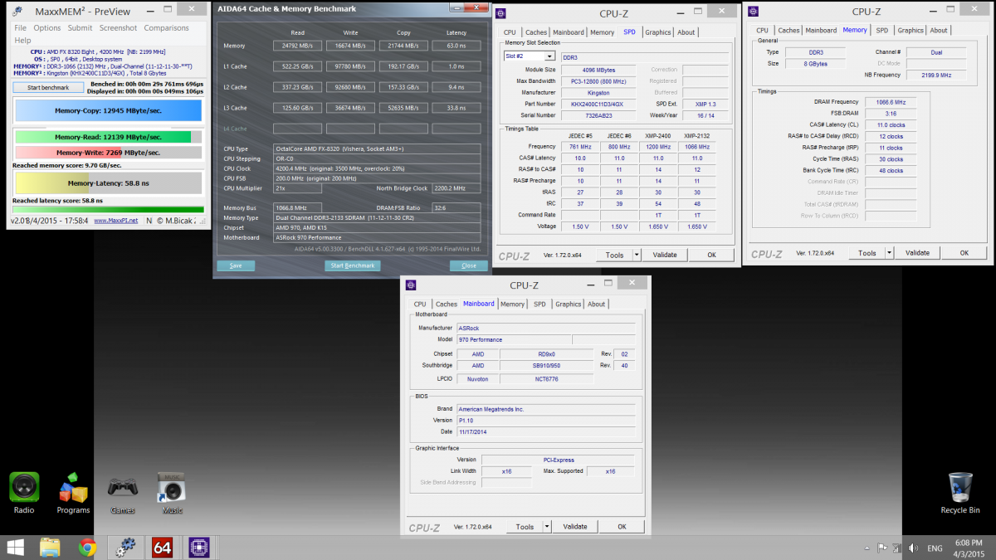Open the Screenshot menu in MaxxMEM
Viewport: 996px width, 560px height.
click(118, 28)
